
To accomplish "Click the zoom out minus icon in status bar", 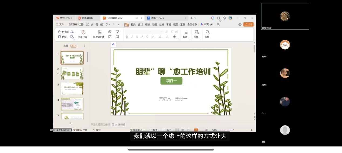I will 225,130.
